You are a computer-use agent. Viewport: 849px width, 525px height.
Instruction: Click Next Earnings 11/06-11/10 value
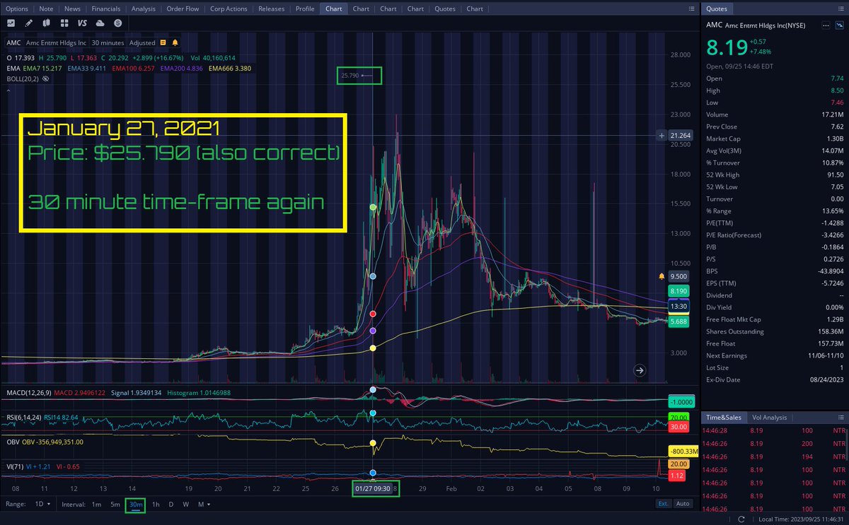coord(827,355)
